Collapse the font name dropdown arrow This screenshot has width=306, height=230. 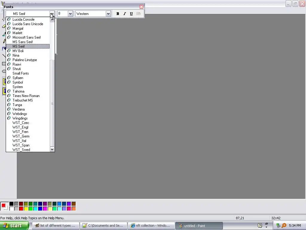52,14
